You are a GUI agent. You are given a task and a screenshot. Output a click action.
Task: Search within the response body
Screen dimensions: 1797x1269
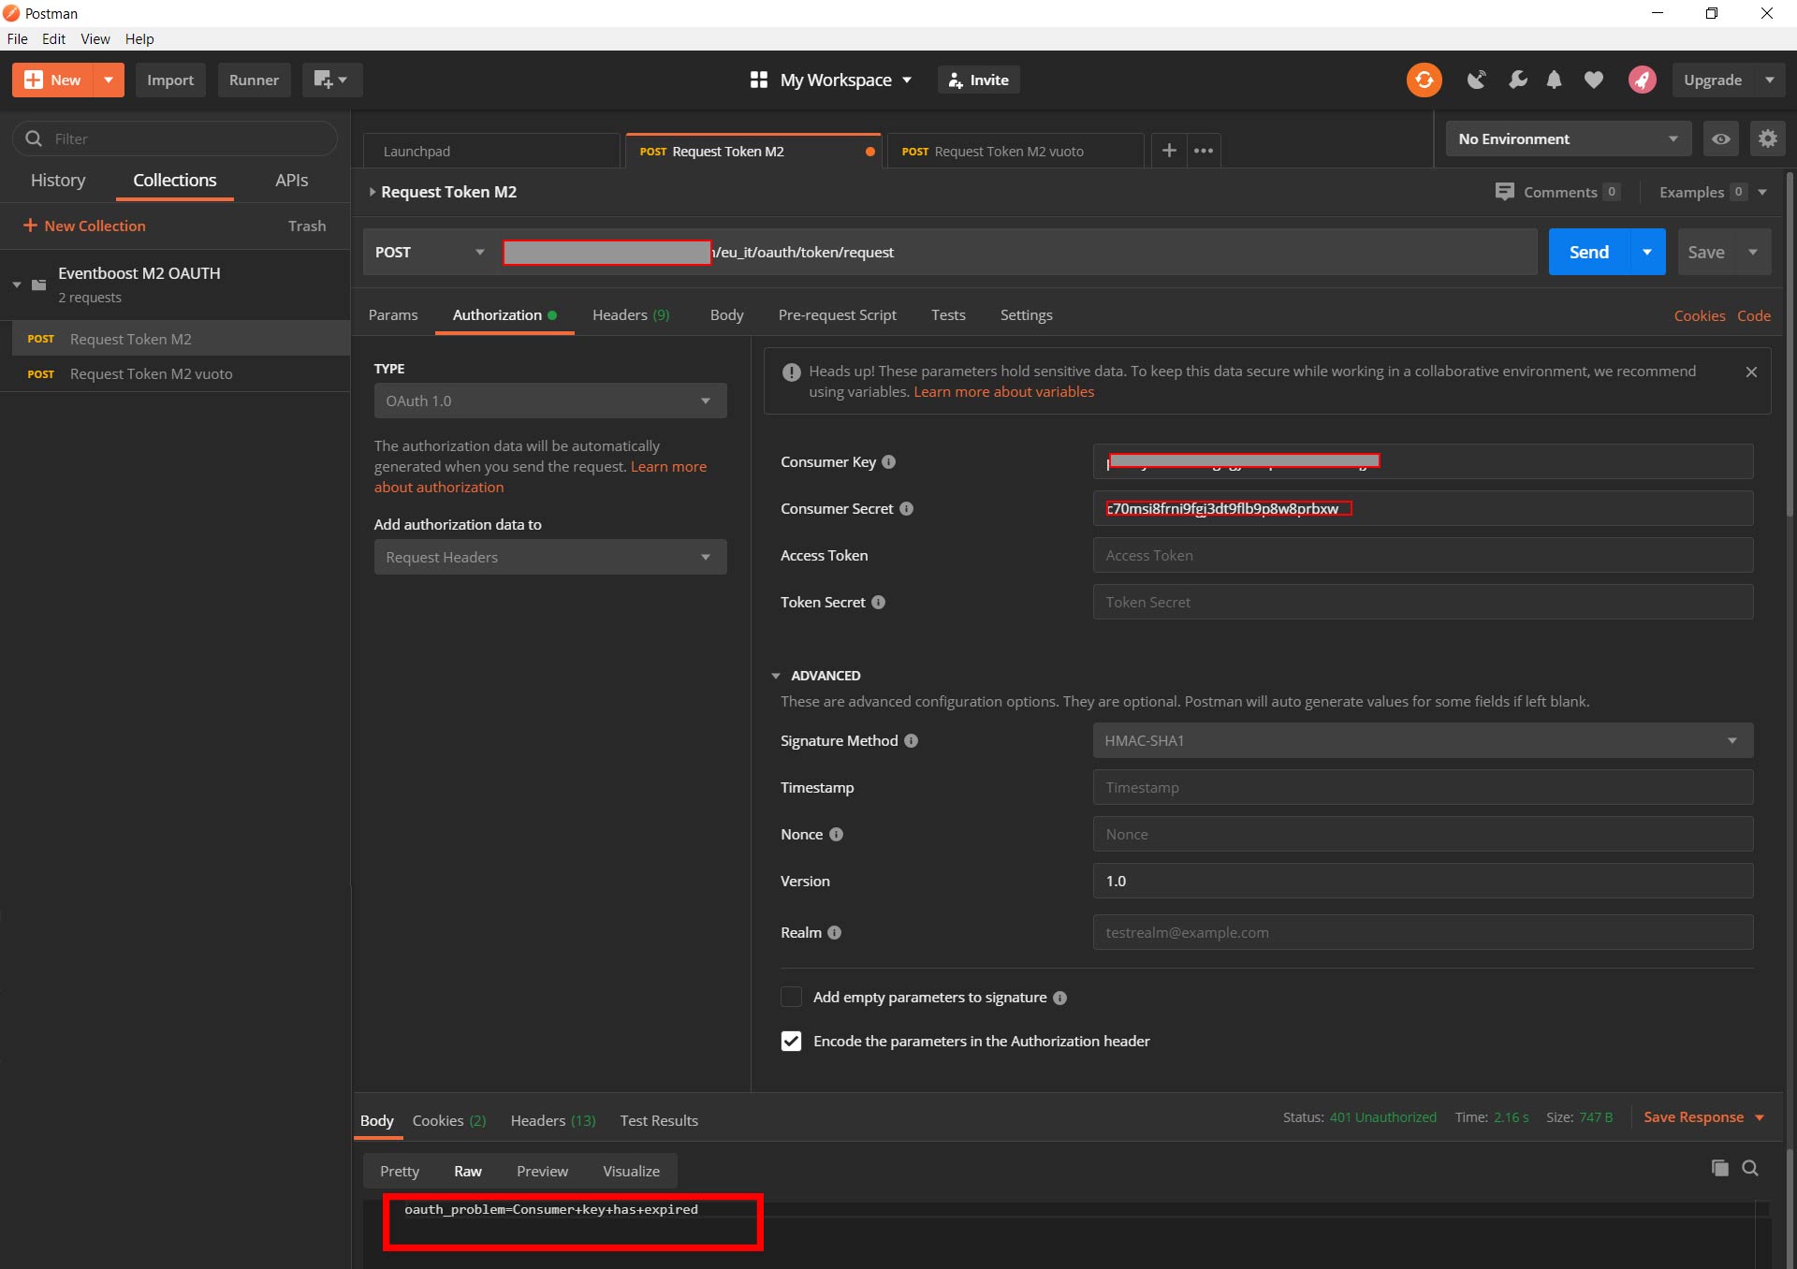tap(1750, 1169)
